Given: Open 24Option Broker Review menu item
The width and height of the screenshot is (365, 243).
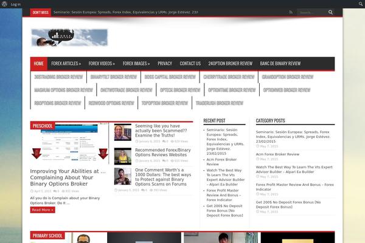Looking at the screenshot, I should 230,63.
